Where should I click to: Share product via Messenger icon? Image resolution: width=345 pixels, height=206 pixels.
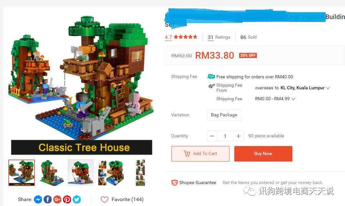click(38, 200)
